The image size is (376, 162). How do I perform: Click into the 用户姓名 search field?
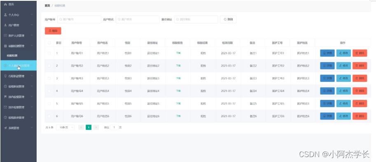(138, 19)
